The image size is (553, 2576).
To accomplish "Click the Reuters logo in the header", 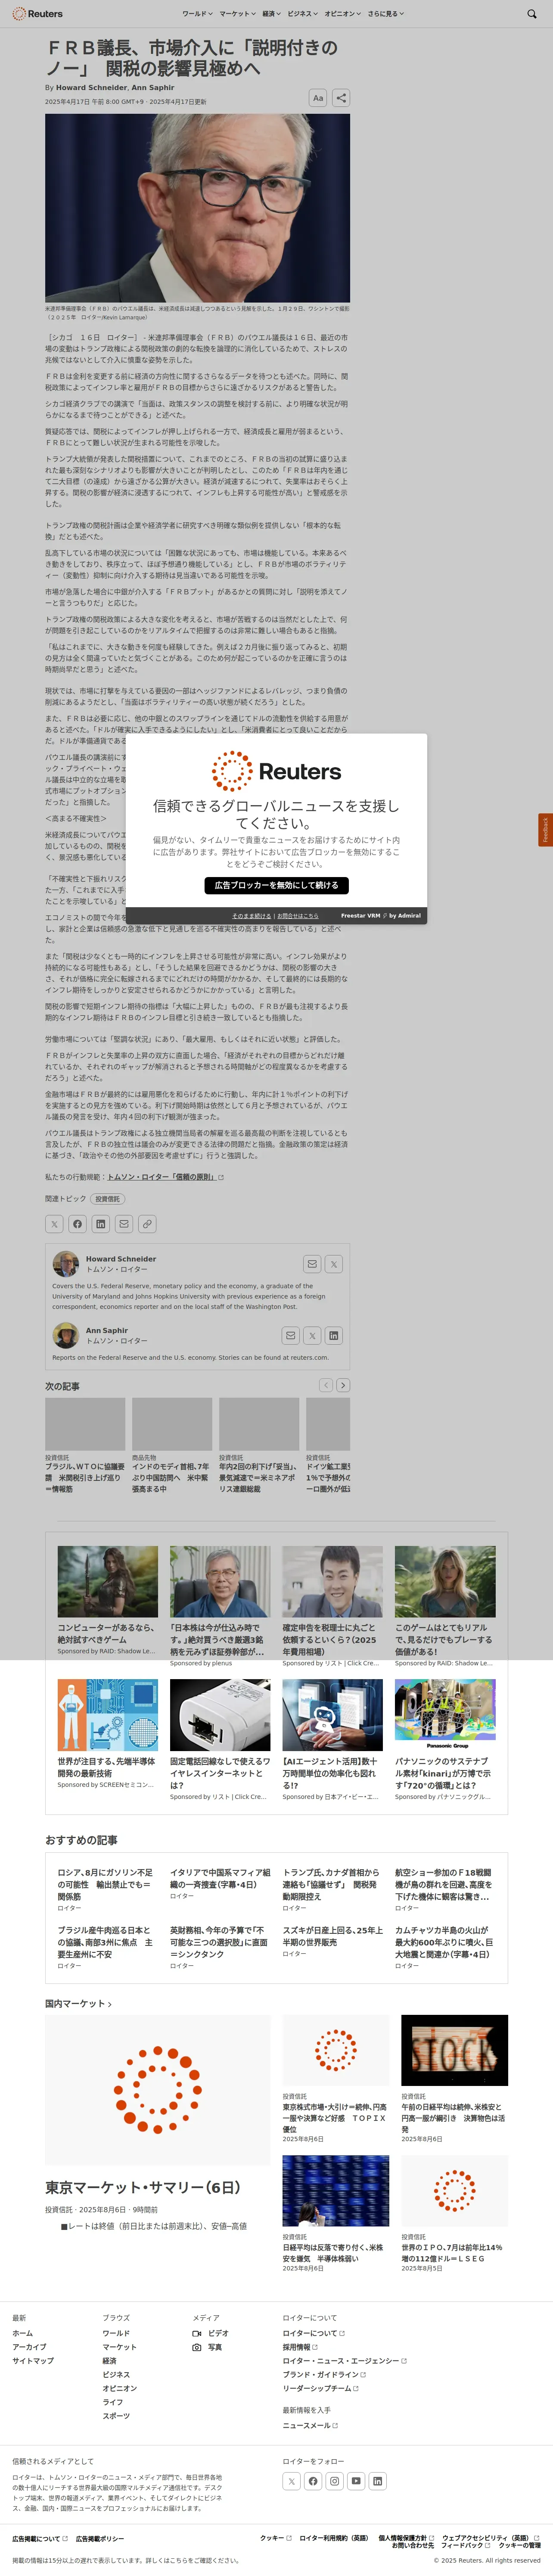I will 38,14.
